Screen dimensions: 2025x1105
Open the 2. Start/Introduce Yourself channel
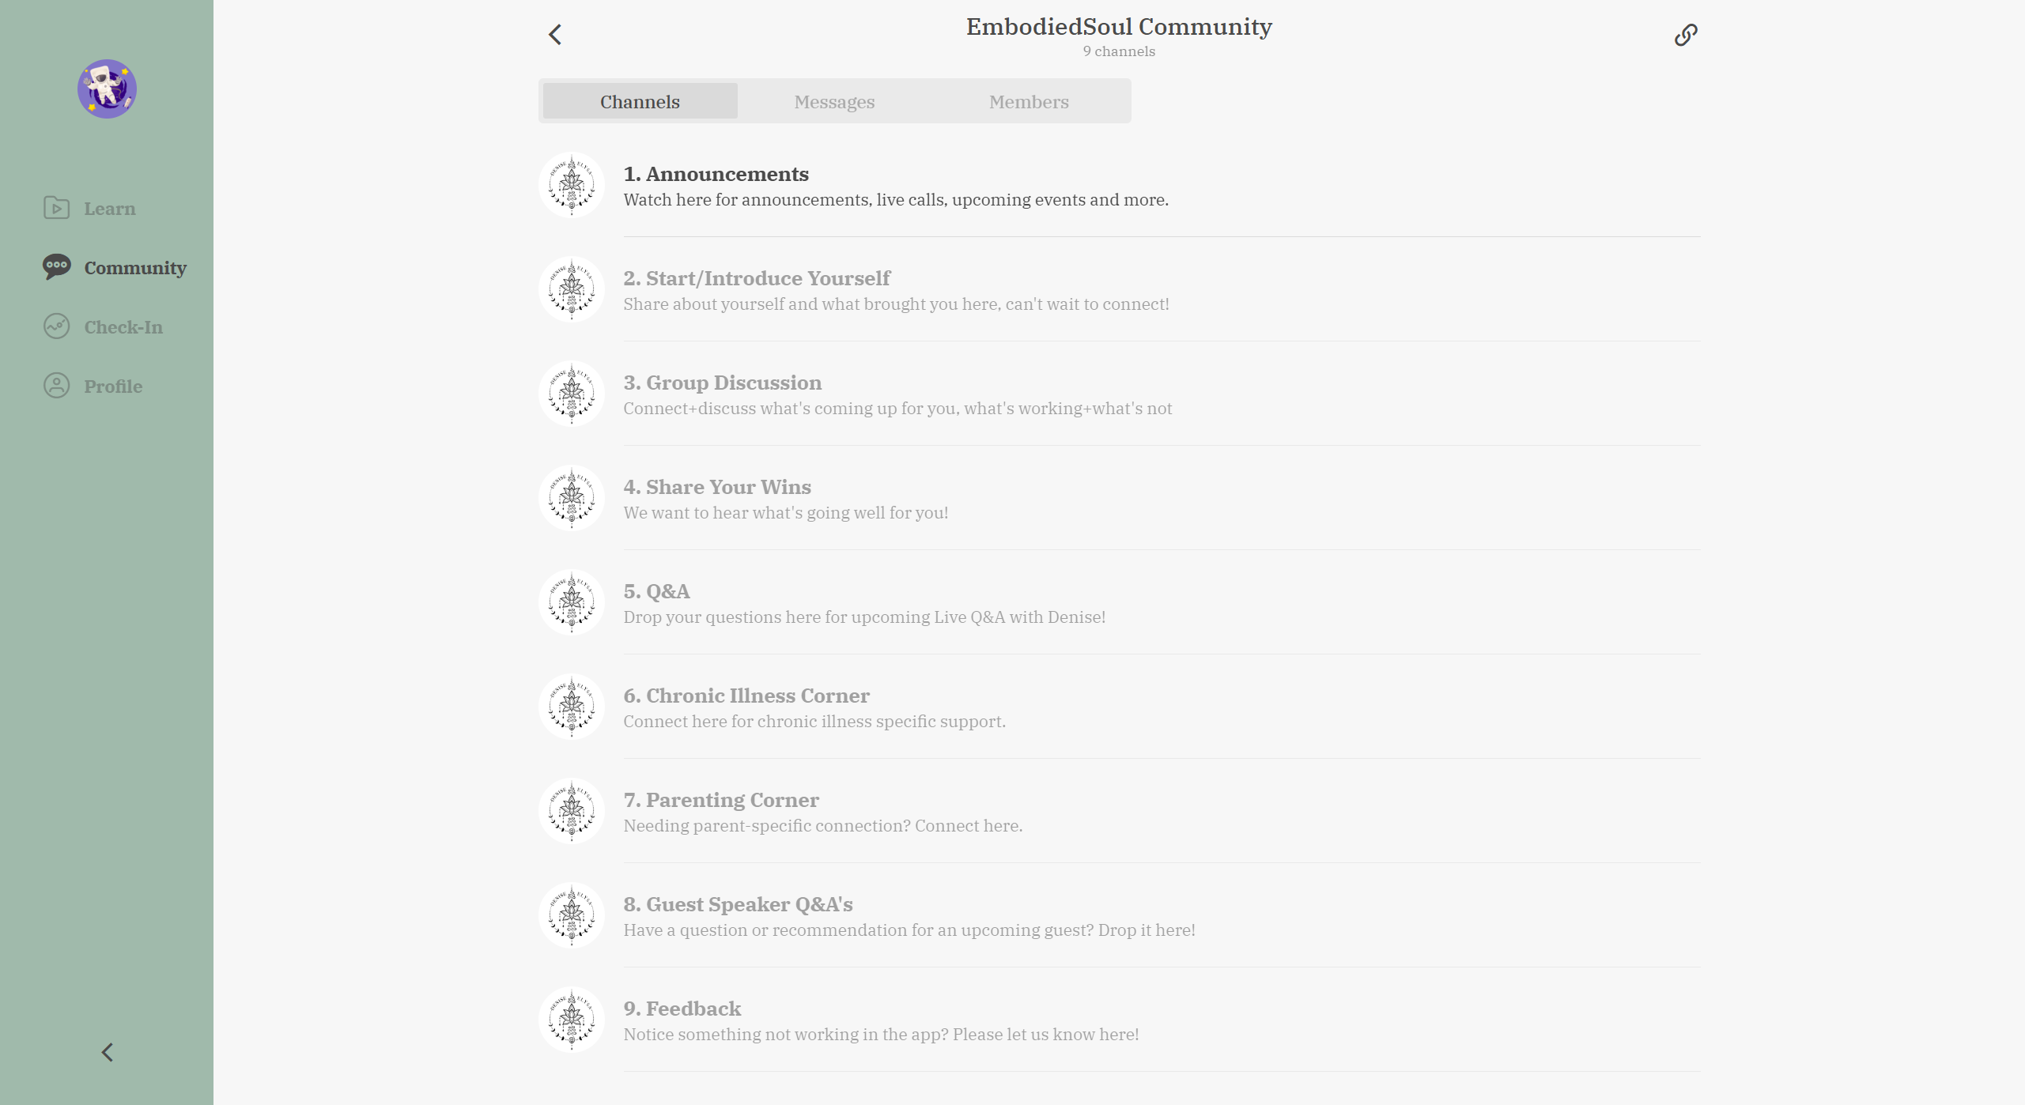[1119, 289]
